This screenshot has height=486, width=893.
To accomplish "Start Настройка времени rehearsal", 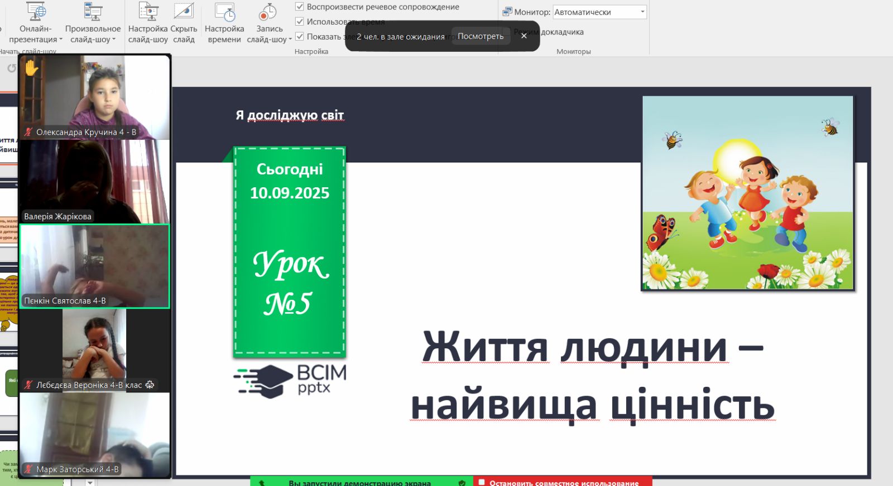I will 224,23.
